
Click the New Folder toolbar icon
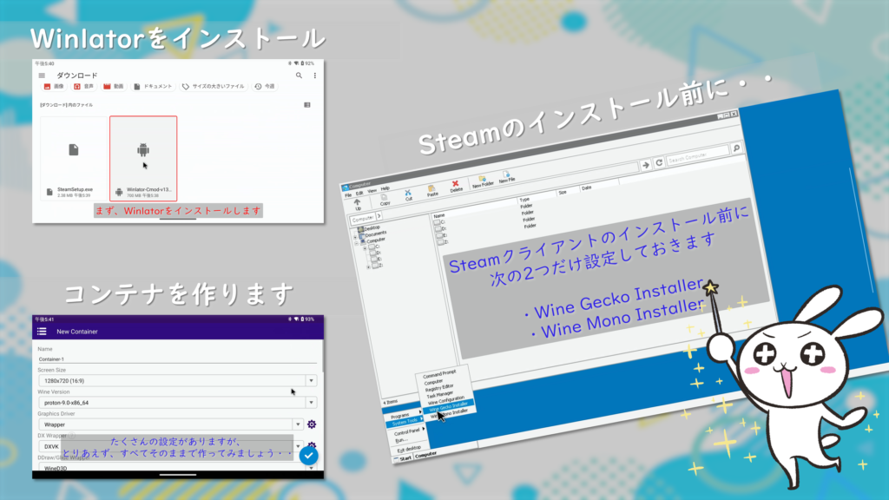[483, 181]
